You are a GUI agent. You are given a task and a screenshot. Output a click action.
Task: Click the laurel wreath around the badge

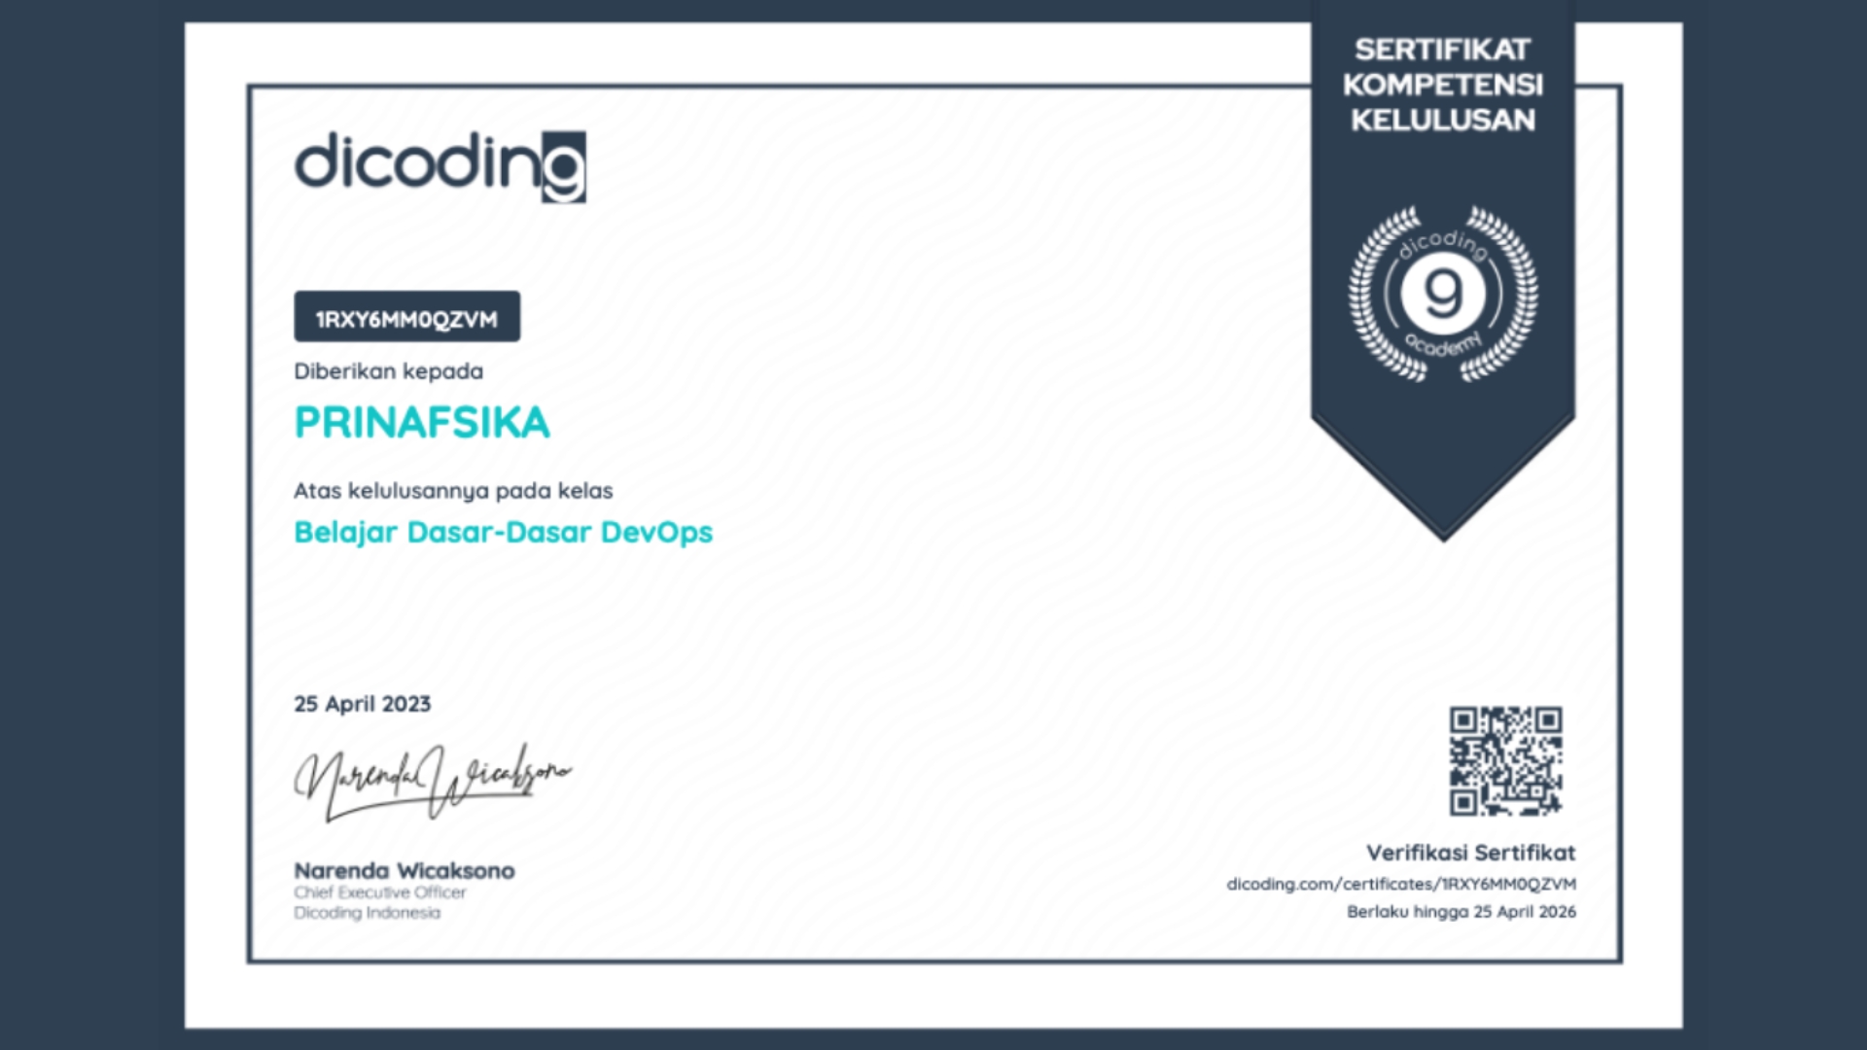click(1365, 294)
